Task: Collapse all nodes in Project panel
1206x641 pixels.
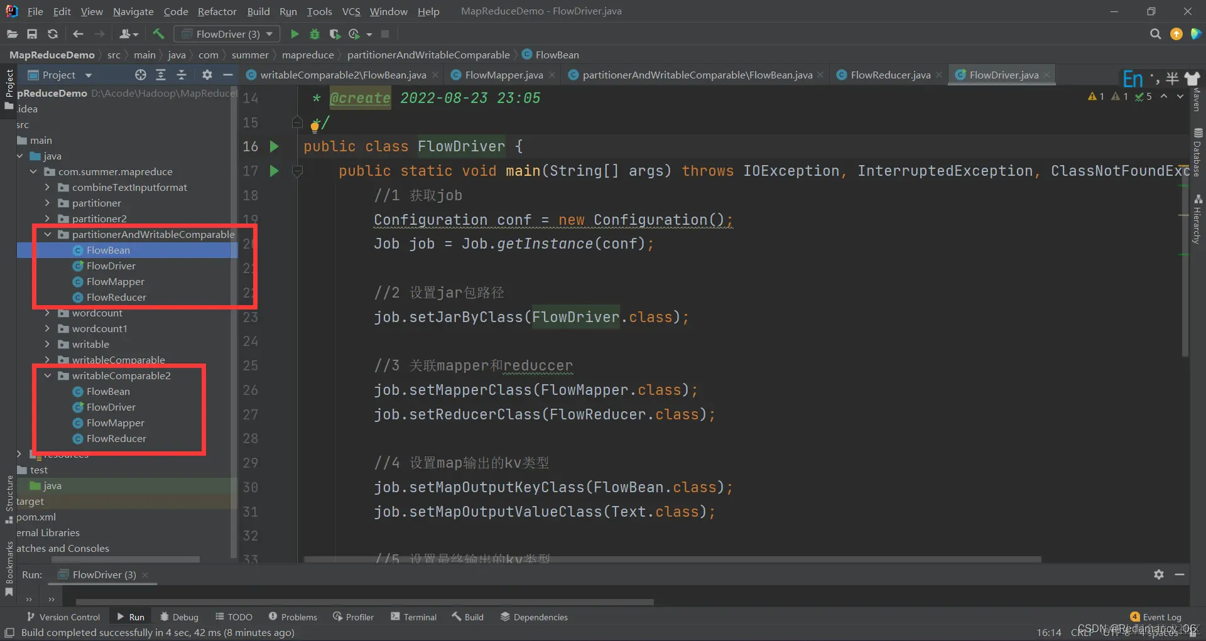Action: (182, 75)
